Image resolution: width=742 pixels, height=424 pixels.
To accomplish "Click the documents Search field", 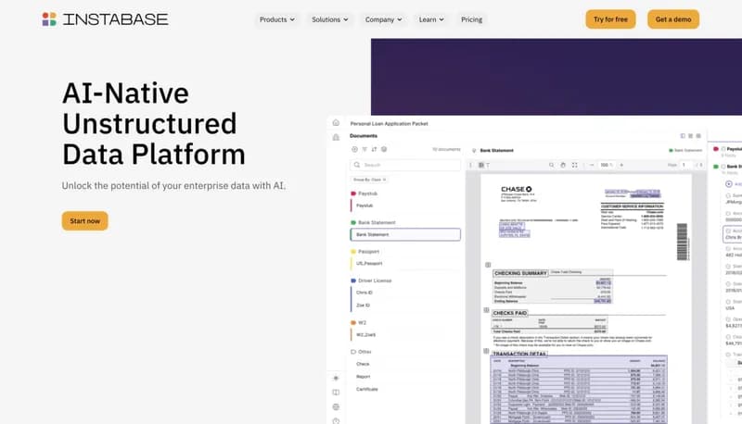I will tap(405, 165).
